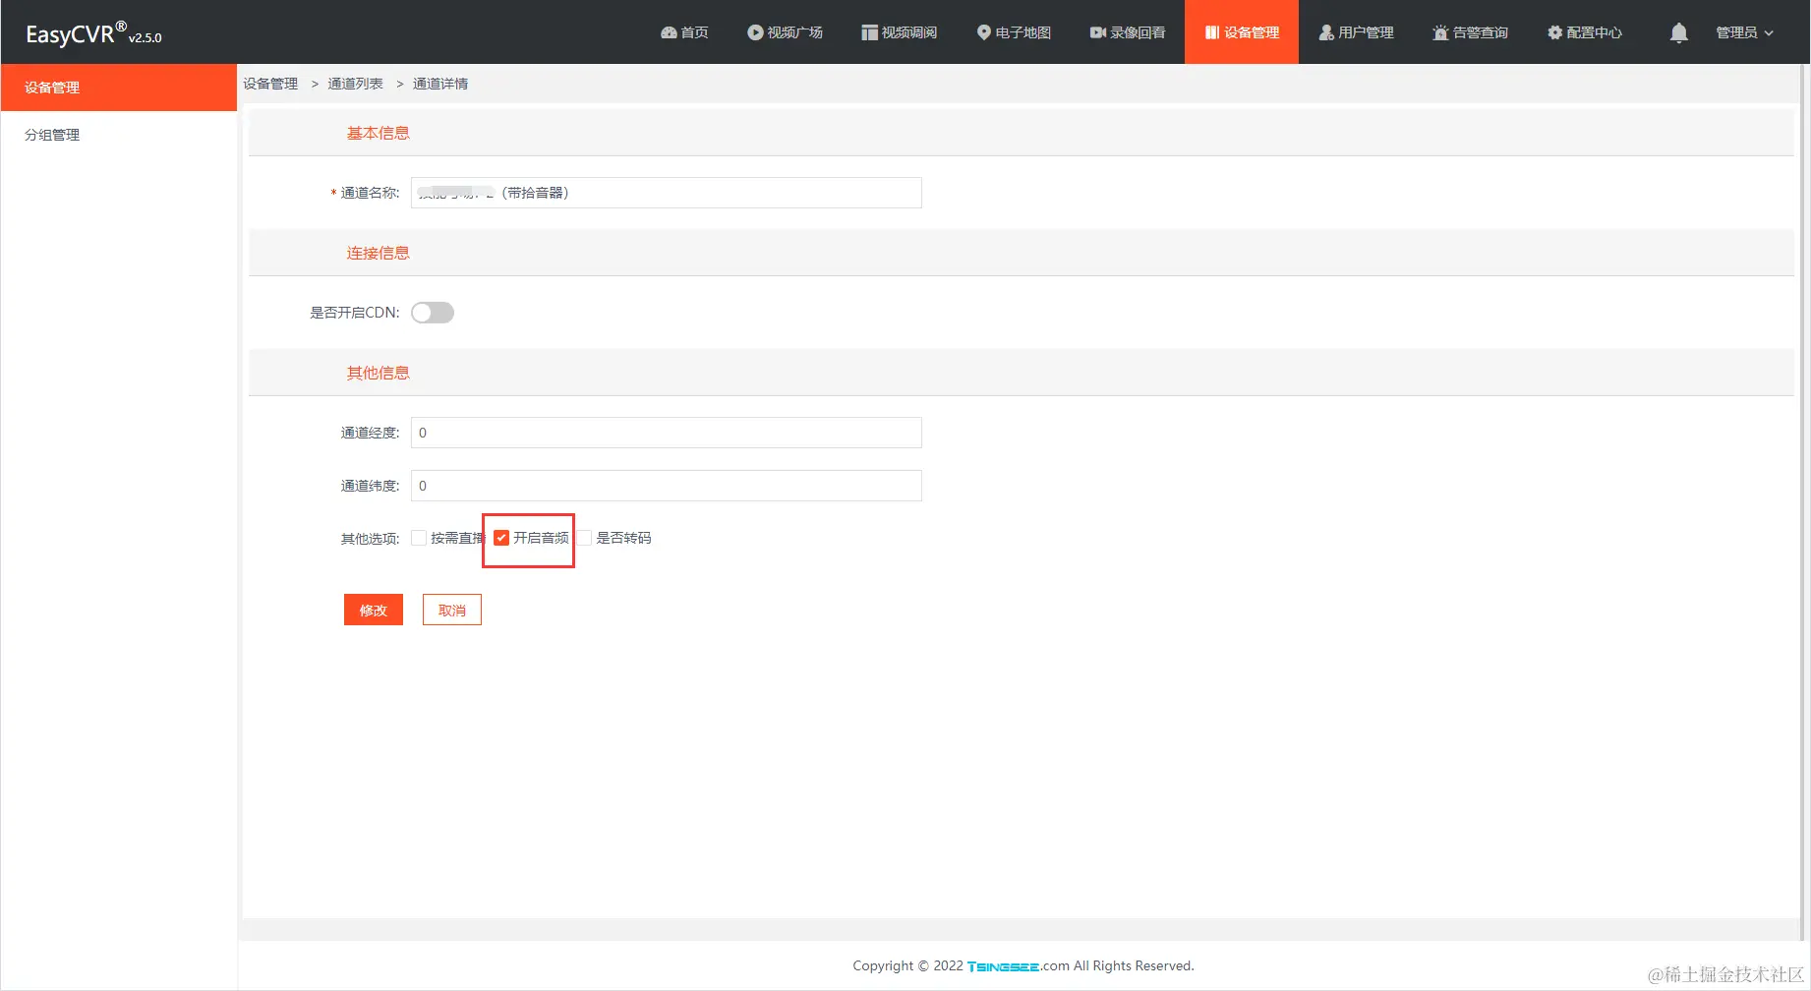Select 设备管理 in the sidebar

pos(118,87)
